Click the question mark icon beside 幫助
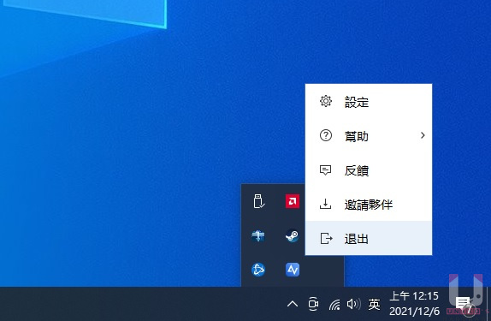The image size is (491, 321). coord(326,136)
